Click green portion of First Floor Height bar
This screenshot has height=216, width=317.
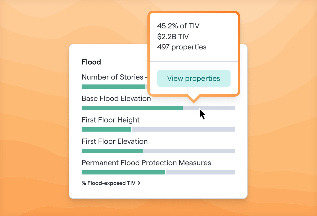[x=106, y=129]
